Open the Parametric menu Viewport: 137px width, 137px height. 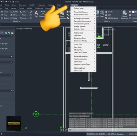pos(41,5)
